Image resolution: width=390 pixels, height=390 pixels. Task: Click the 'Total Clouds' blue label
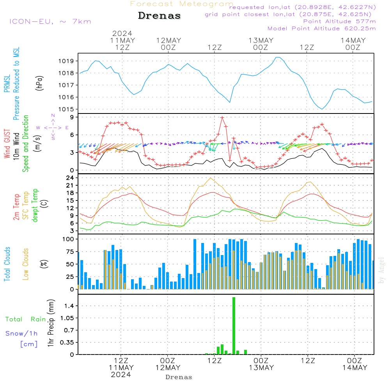click(7, 264)
